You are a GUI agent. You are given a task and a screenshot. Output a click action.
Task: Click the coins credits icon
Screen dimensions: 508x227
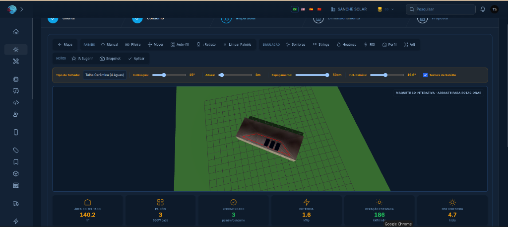[380, 9]
